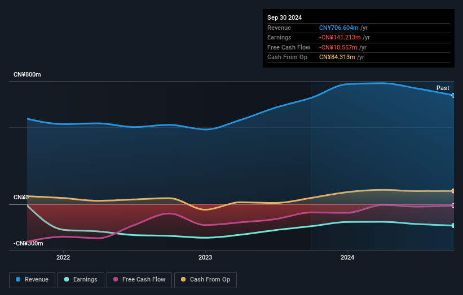
Task: Select the Cash From Op endpoint marker
Action: [453, 191]
